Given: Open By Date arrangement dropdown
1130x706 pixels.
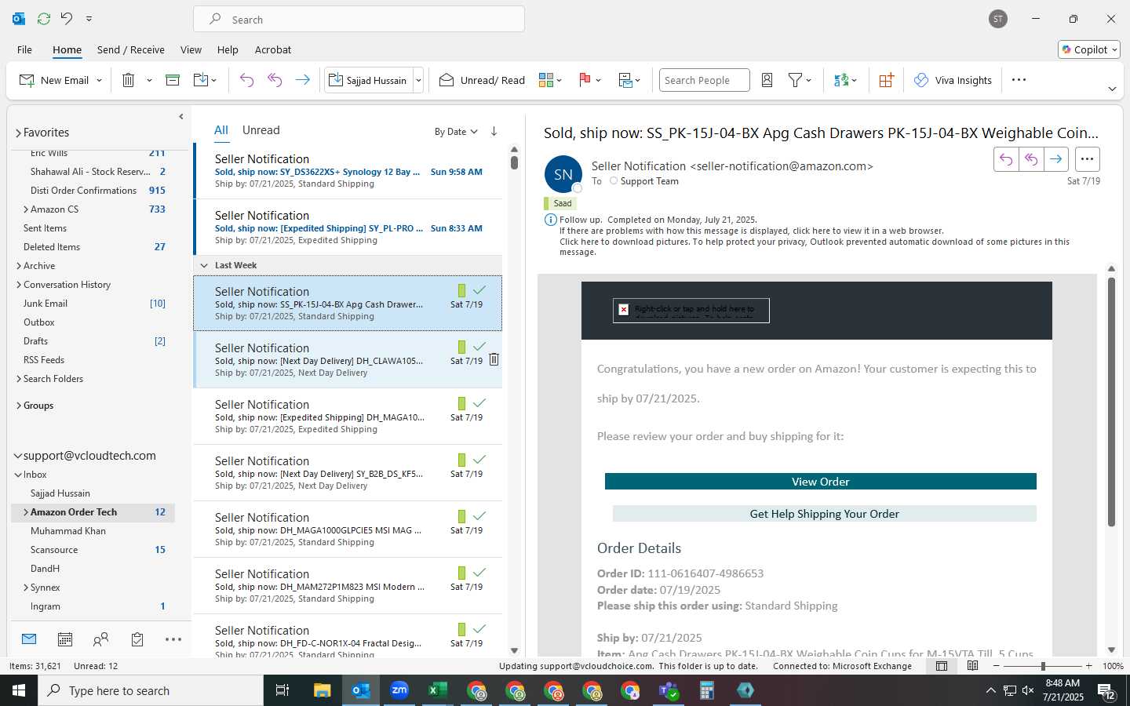Looking at the screenshot, I should point(456,132).
